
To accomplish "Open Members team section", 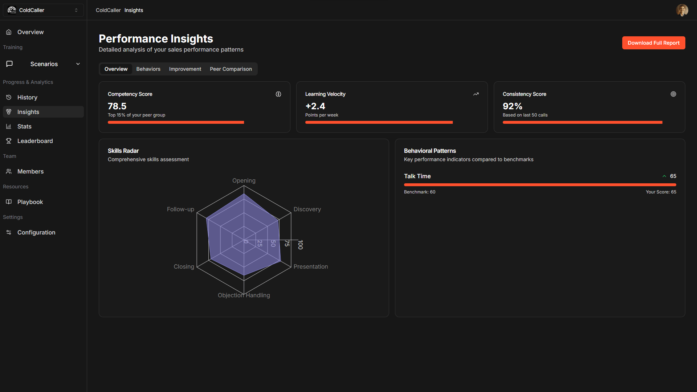I will point(30,171).
